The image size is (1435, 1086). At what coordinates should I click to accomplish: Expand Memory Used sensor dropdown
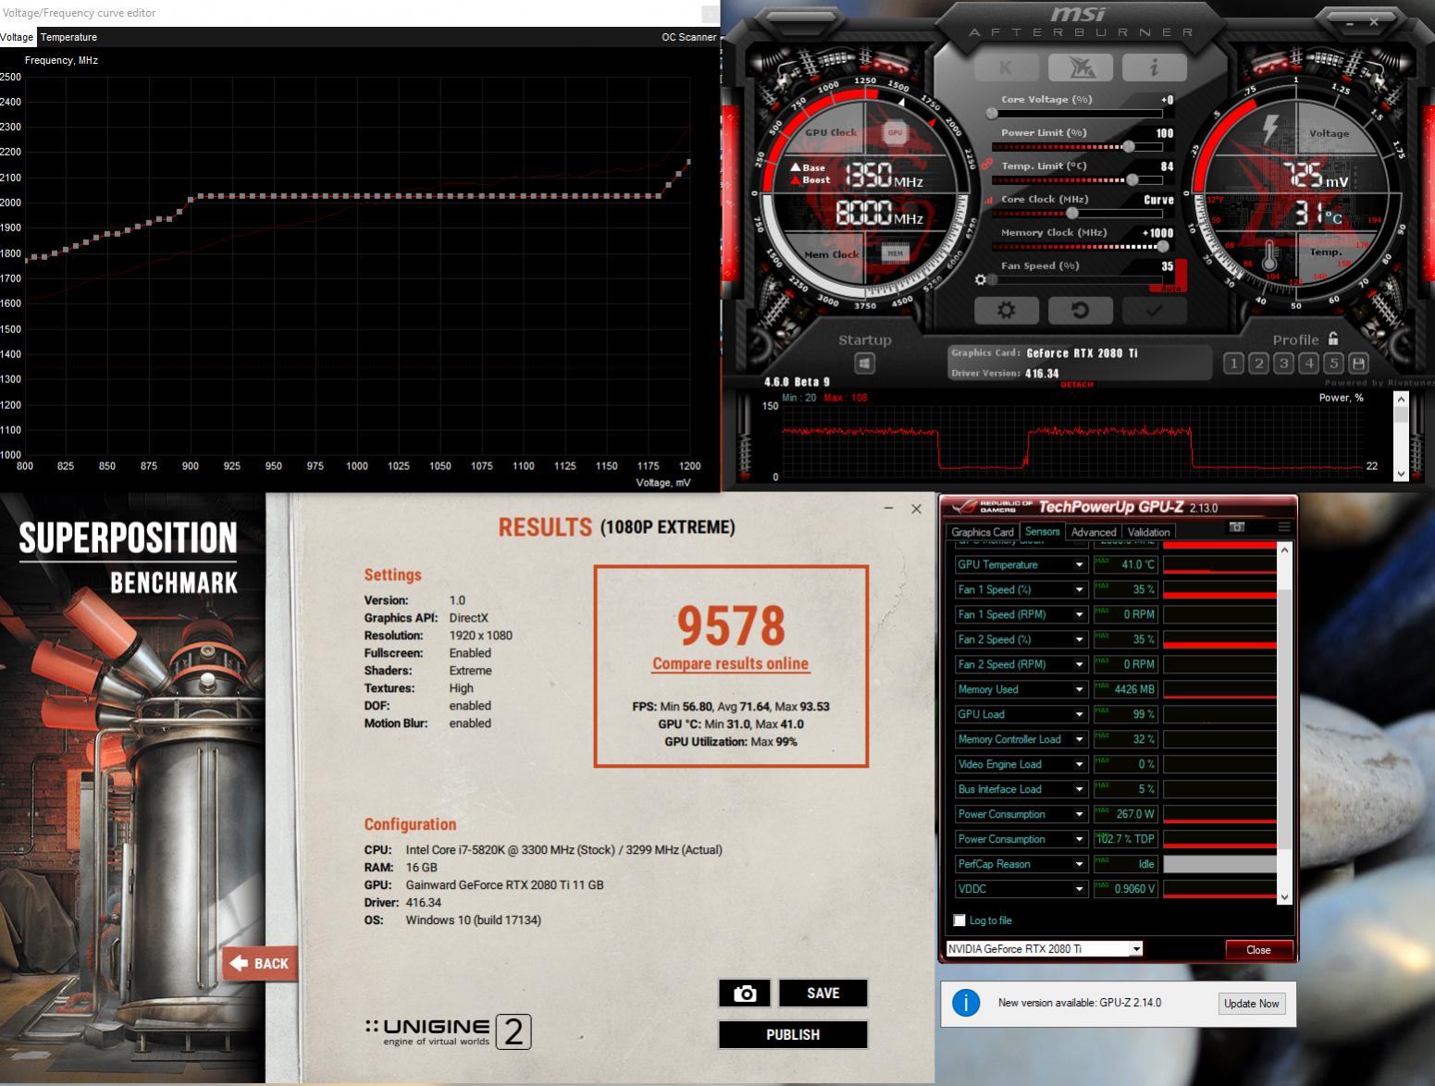[x=1079, y=690]
